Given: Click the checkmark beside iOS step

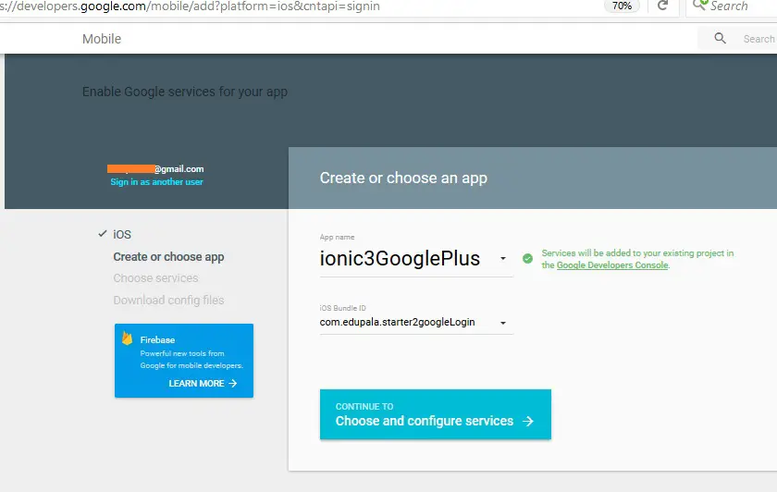Looking at the screenshot, I should (x=103, y=233).
